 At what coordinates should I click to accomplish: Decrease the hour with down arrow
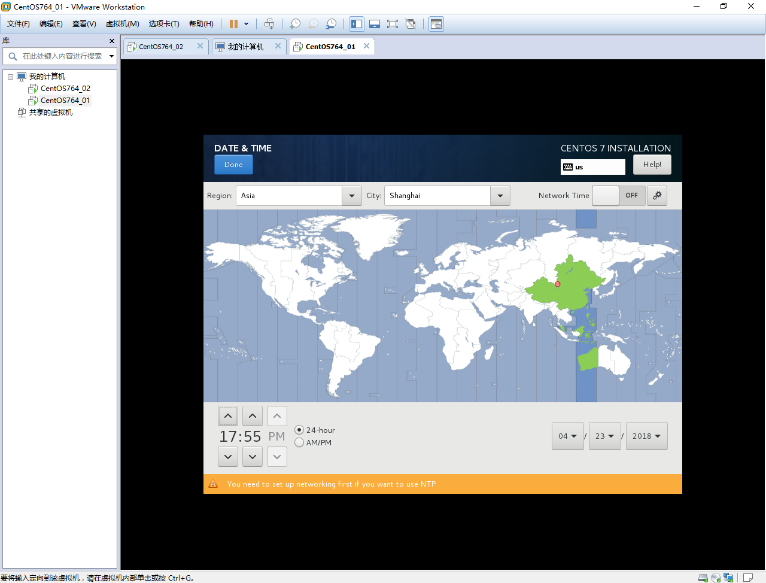[x=228, y=457]
